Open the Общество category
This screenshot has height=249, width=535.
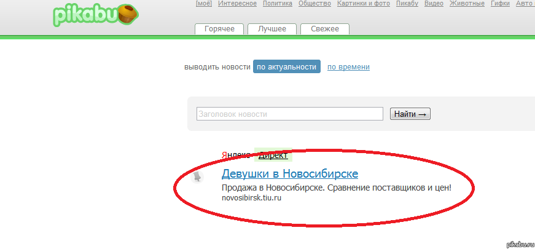[314, 4]
